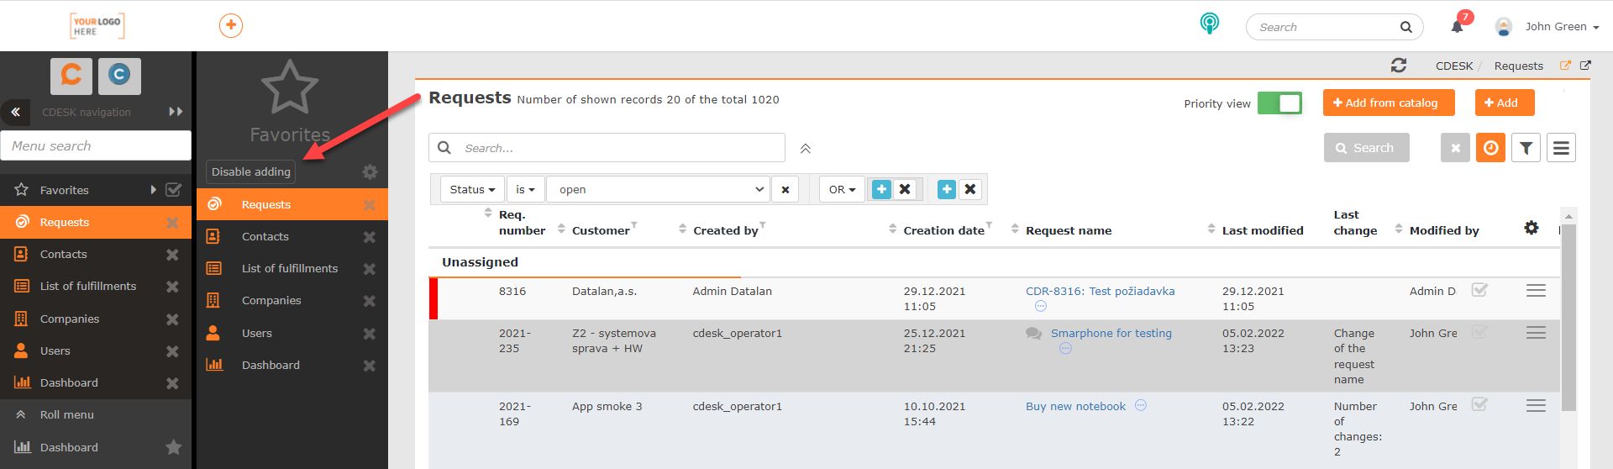The width and height of the screenshot is (1613, 469).
Task: Open table column settings gear
Action: point(1532,228)
